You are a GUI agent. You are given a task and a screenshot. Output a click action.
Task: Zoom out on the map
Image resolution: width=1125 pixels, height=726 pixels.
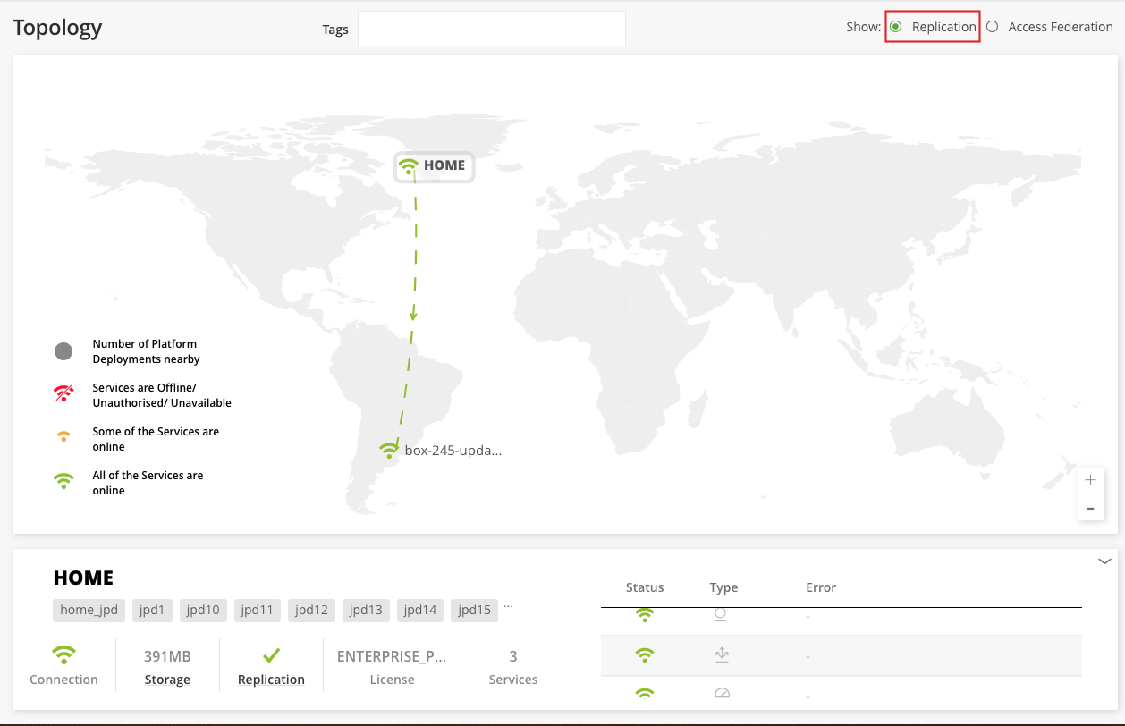(1090, 508)
